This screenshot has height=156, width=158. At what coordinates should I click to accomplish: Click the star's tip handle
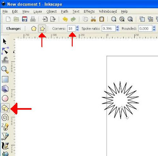pos(127,118)
